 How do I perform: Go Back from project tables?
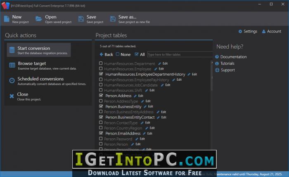(x=107, y=54)
